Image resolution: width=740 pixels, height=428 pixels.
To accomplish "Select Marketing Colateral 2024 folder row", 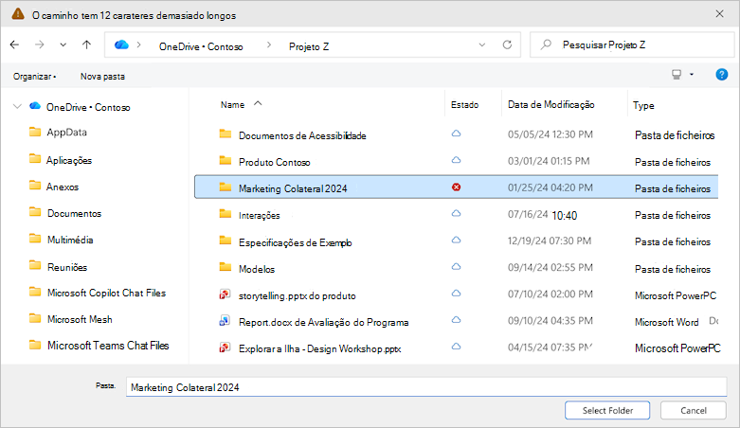I will [457, 187].
